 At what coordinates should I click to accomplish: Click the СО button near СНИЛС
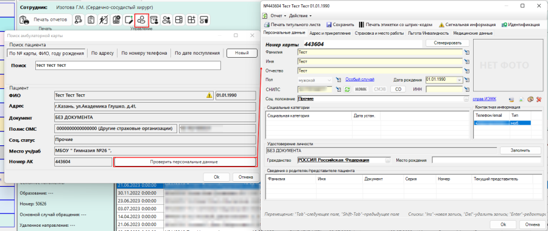398,89
